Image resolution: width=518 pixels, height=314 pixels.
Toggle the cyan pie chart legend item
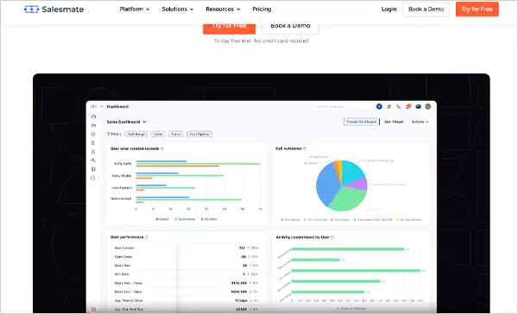click(x=373, y=220)
